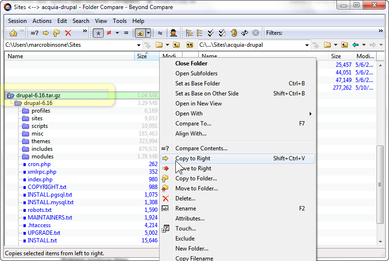Open dropdown next to left Browse Folder icon

pos(167,45)
